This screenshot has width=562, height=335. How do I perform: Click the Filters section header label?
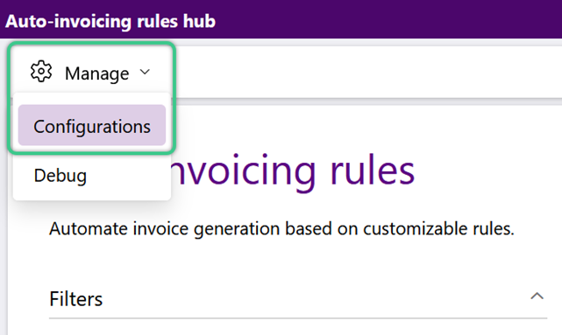pyautogui.click(x=76, y=299)
